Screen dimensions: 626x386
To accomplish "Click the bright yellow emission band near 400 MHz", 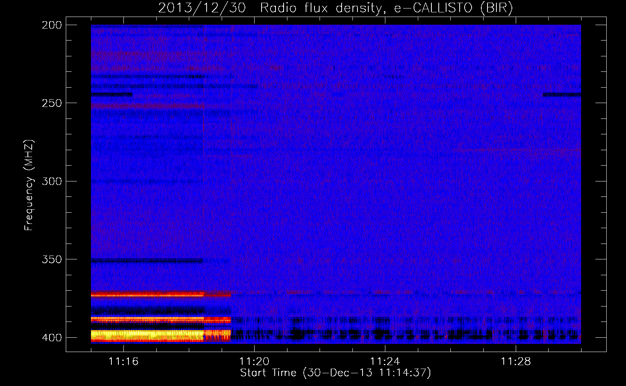I will tap(147, 335).
